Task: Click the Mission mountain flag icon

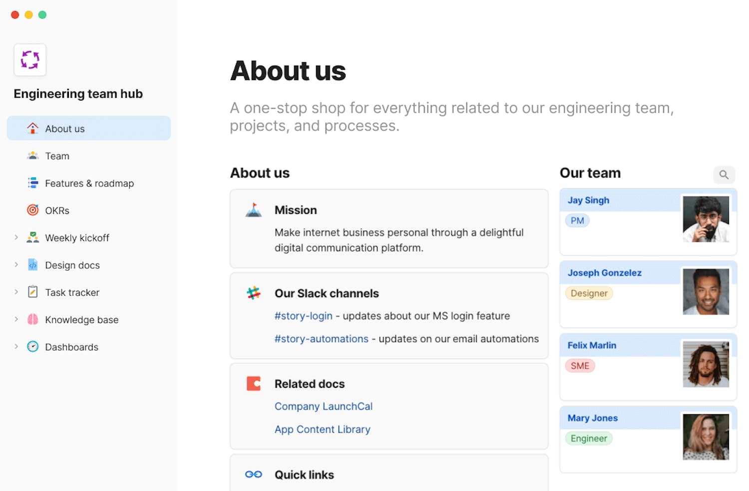Action: coord(254,210)
